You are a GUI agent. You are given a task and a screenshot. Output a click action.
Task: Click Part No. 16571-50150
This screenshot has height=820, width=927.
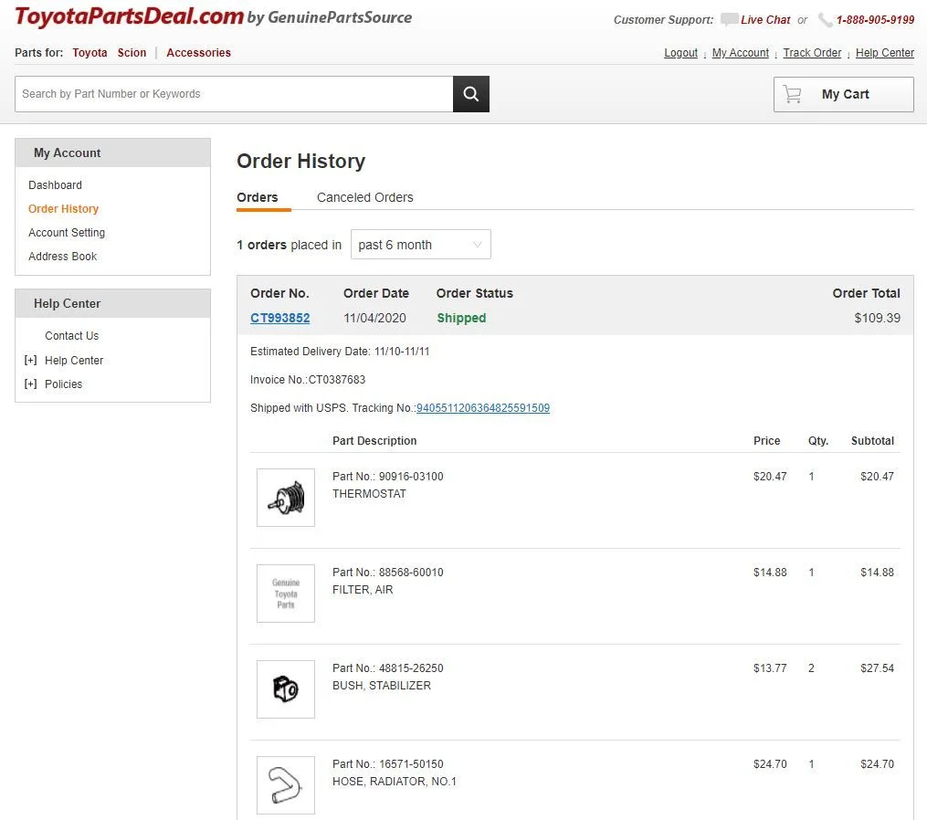[388, 763]
